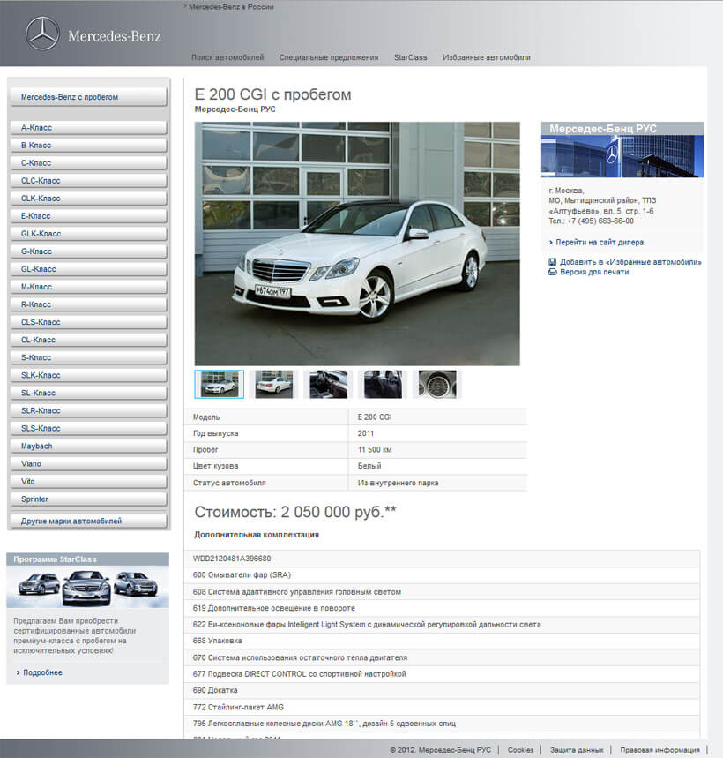Click the row 772 Стайлинг-пакет AMG

click(x=442, y=707)
